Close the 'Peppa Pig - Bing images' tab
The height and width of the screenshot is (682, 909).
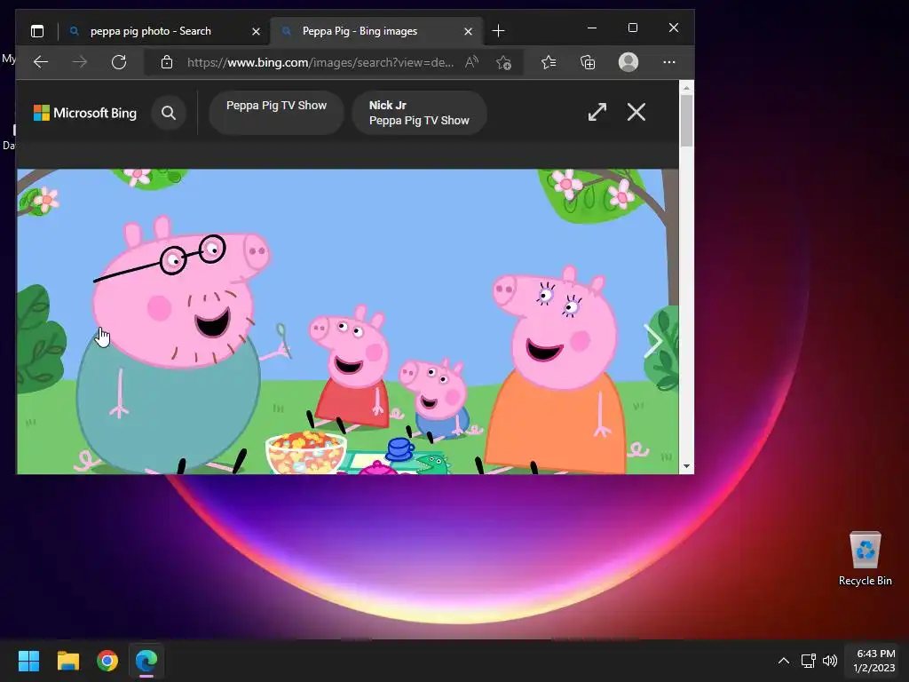click(x=468, y=31)
